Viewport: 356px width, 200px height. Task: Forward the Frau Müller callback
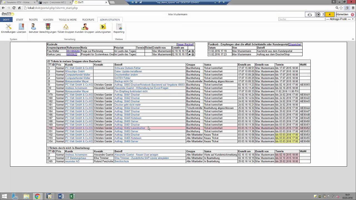190,51
